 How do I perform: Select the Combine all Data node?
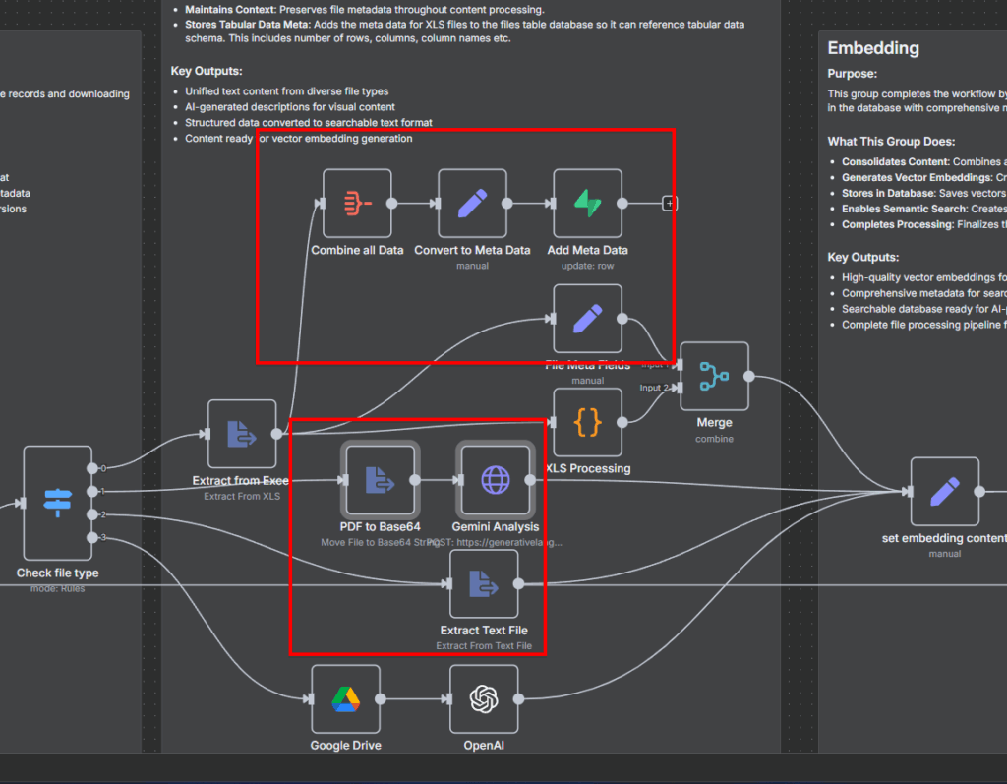pos(357,204)
